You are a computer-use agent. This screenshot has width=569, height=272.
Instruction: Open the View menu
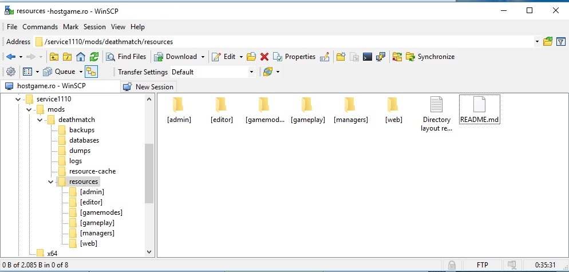pyautogui.click(x=118, y=27)
